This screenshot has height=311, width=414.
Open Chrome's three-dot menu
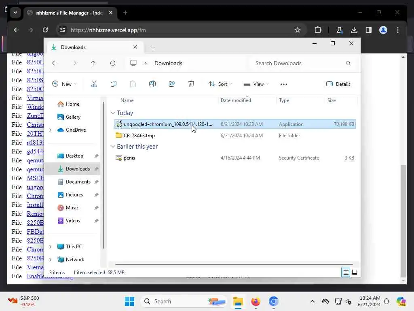tap(398, 30)
